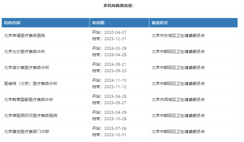The height and width of the screenshot is (142, 244).
Task: Click 北京煤医西坝河医疗美容医院 institution name
Action: 31,116
